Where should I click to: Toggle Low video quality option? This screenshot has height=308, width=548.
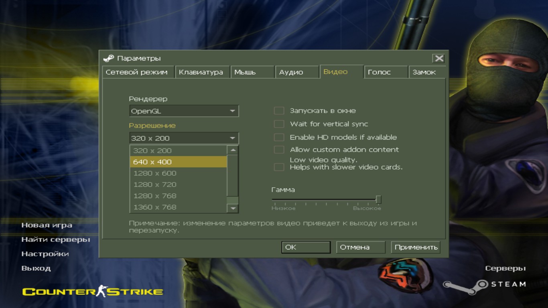tap(279, 167)
